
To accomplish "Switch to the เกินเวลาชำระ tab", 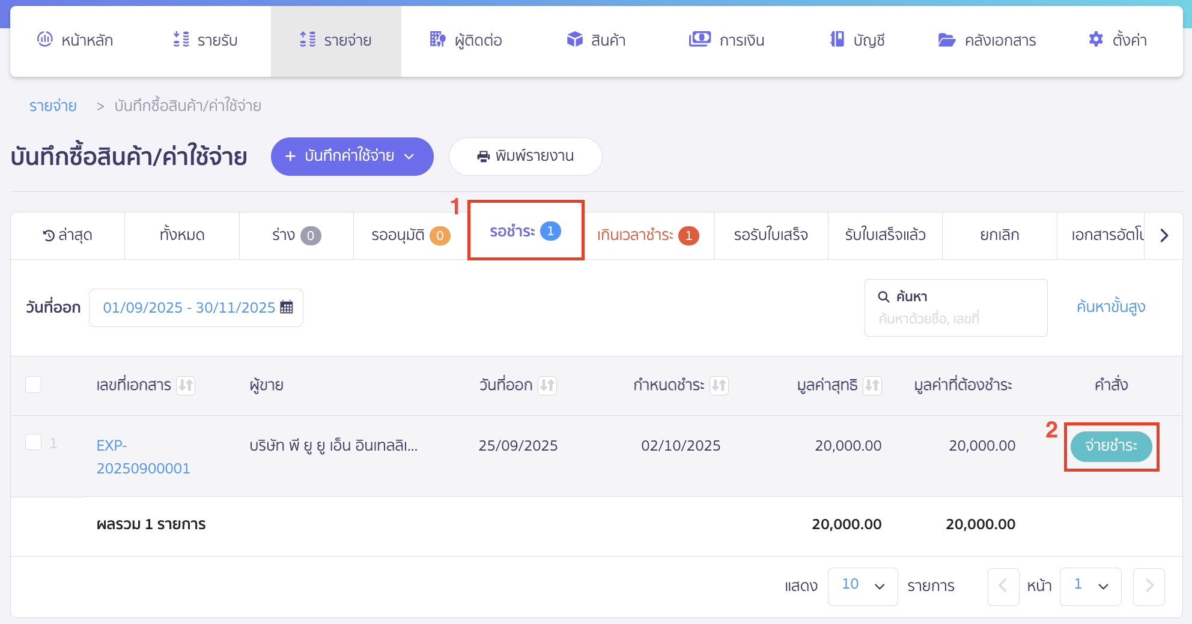I will pyautogui.click(x=648, y=235).
